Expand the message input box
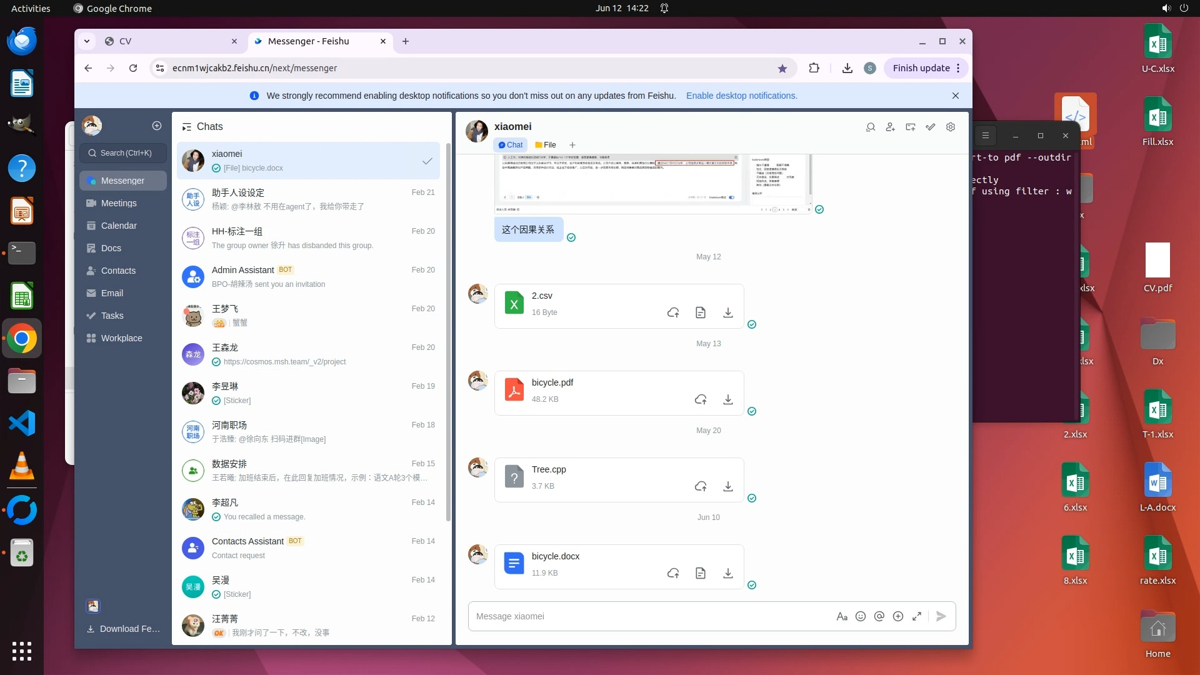Screen dimensions: 1200x675 917,616
